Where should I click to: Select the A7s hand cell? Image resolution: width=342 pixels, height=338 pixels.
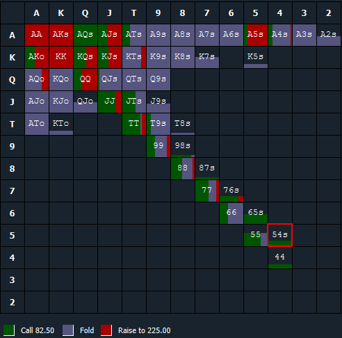click(207, 35)
